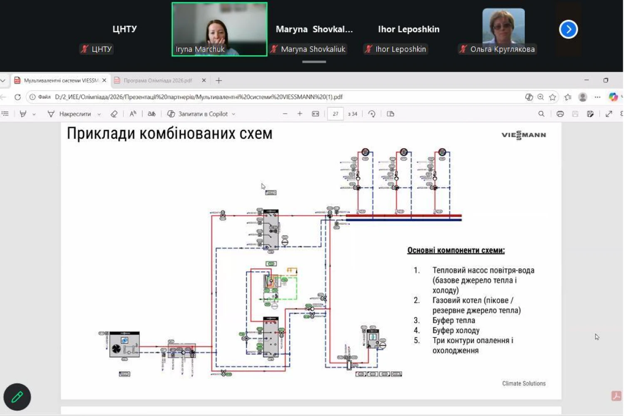Switch to Програма Олімпіада 2026.pdf tab
The height and width of the screenshot is (416, 624).
pos(157,81)
